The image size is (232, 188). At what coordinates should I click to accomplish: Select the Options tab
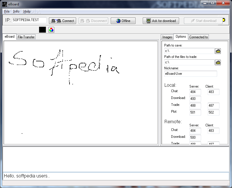[x=181, y=37]
